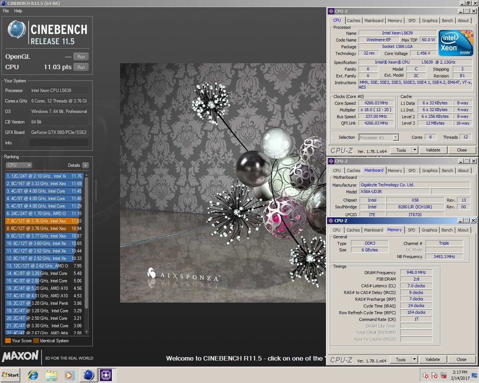Click the Mainboard CPU-Z window title icon

[331, 161]
